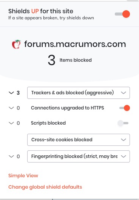The image size is (139, 200).
Task: Open Change global shield defaults
Action: (x=45, y=187)
